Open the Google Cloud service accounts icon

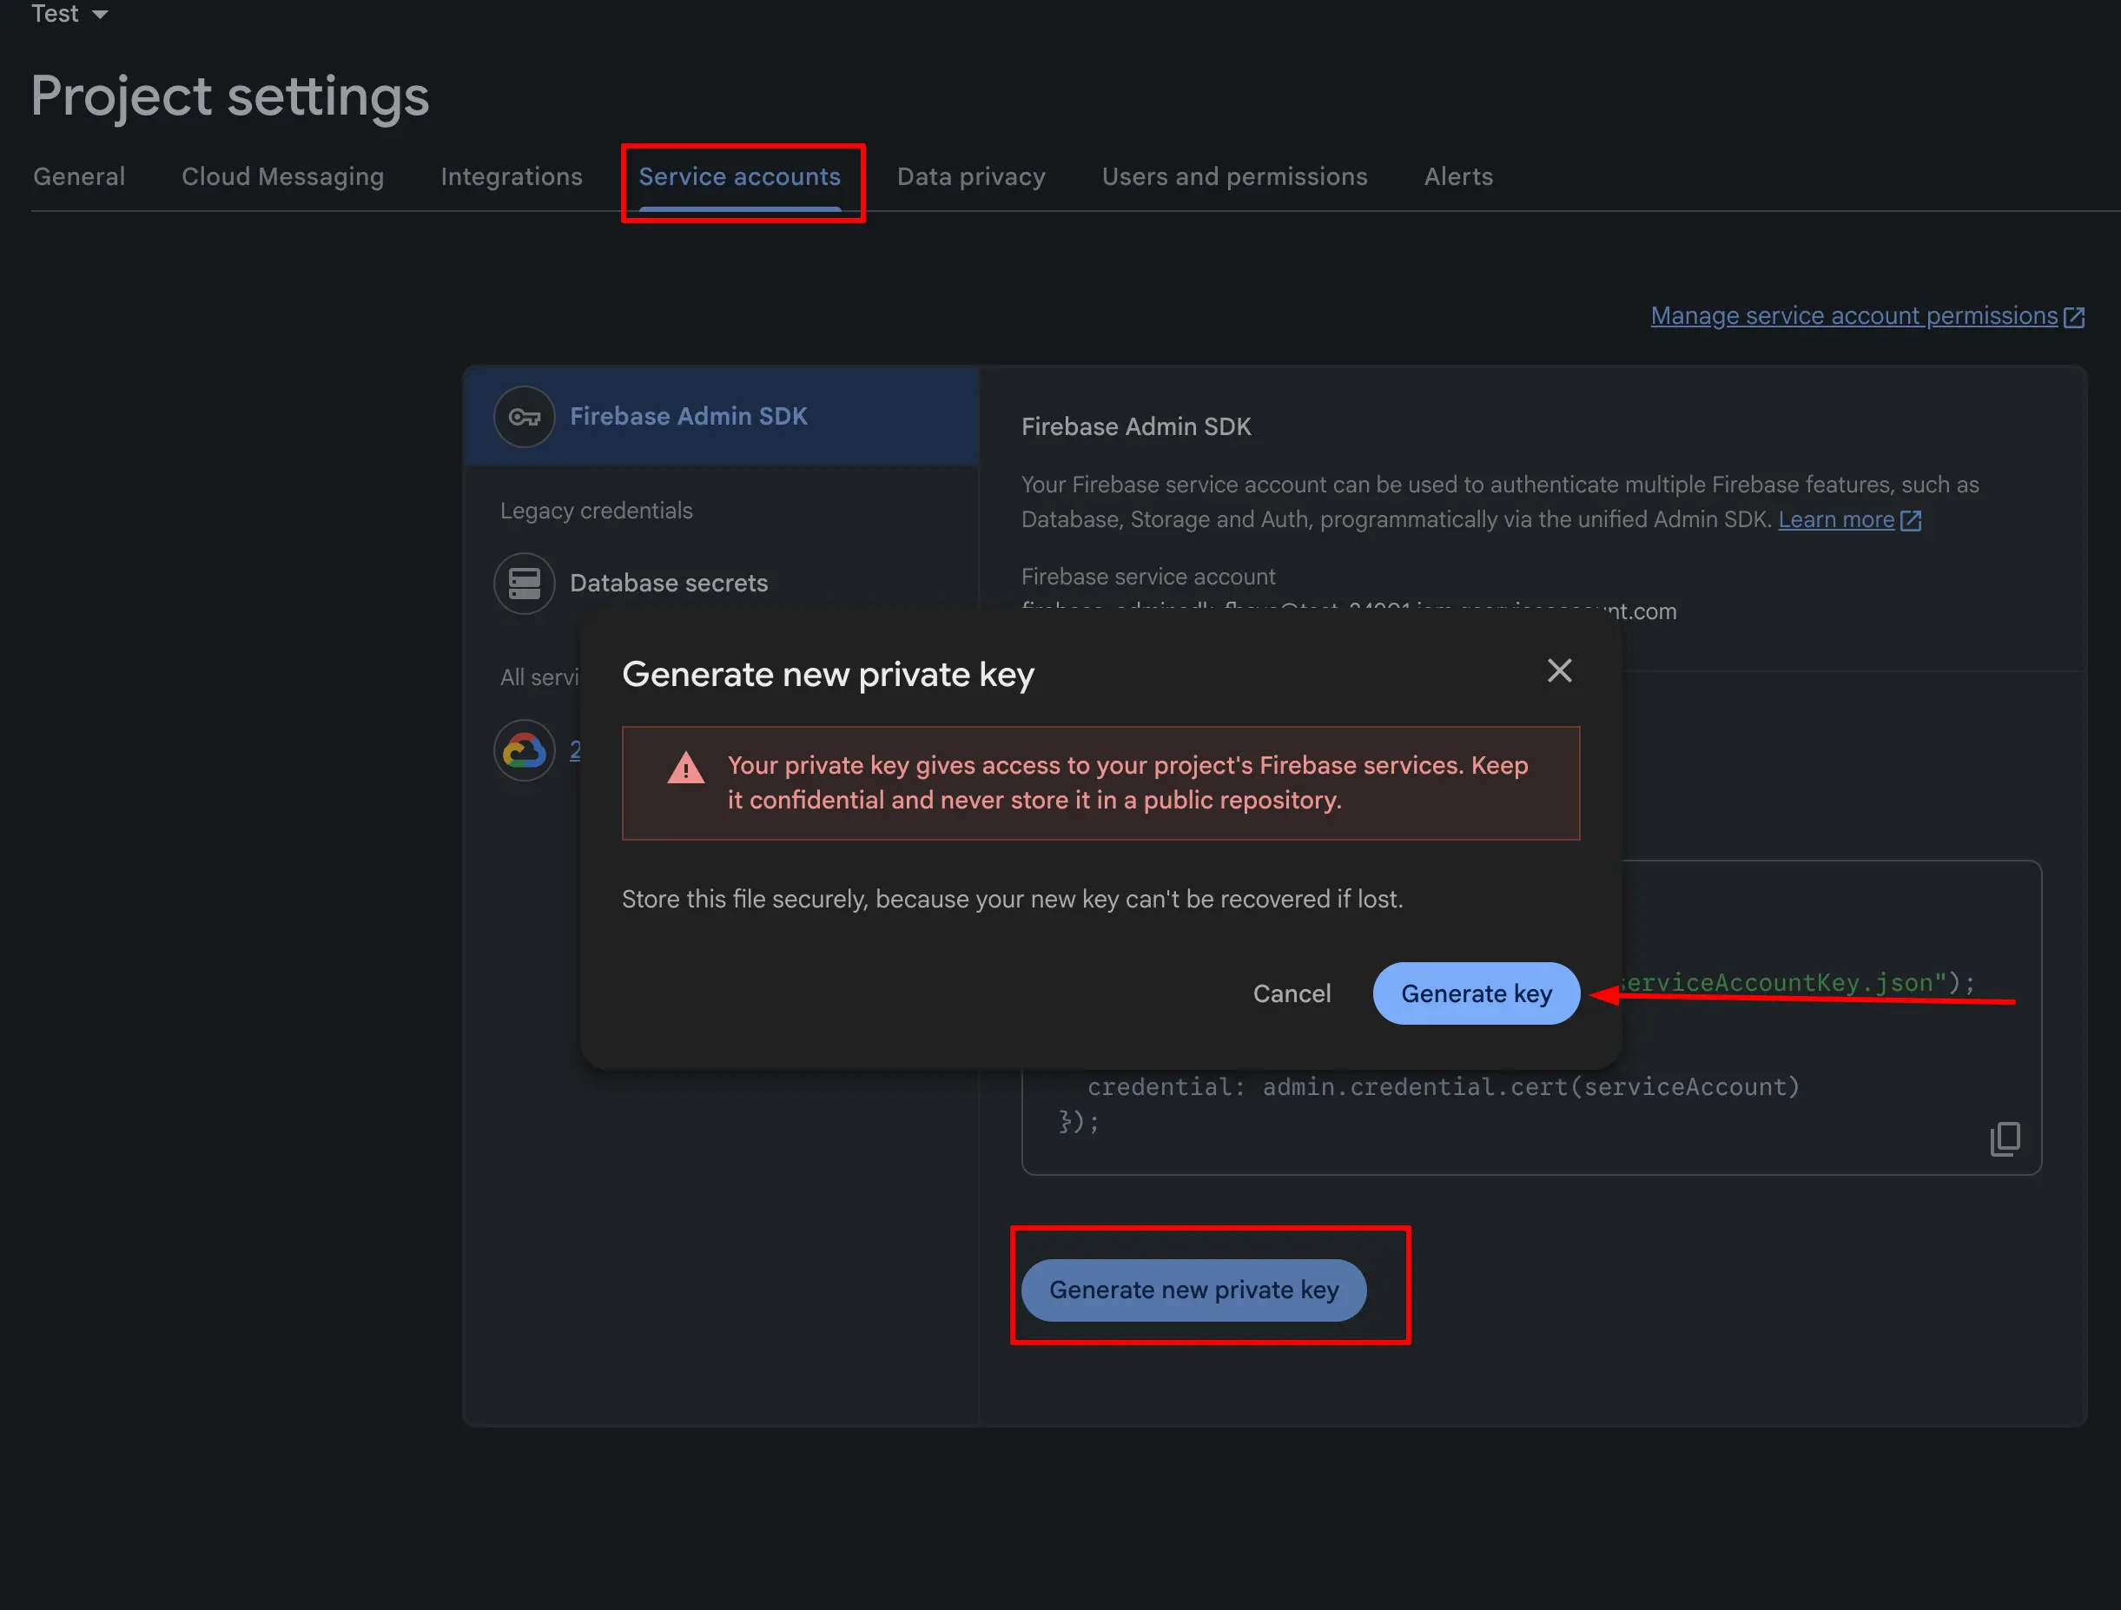click(x=525, y=750)
